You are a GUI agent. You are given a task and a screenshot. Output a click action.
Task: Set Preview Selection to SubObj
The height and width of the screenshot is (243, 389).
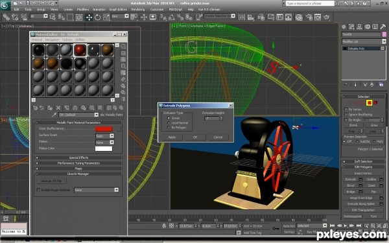(357, 141)
